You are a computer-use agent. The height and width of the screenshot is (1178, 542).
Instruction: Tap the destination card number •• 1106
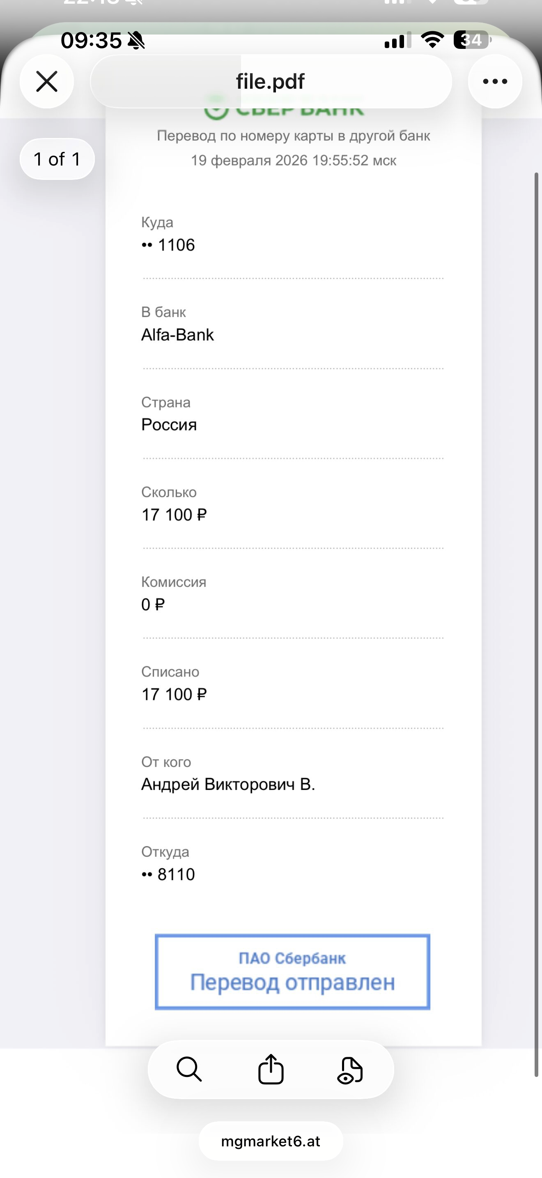click(x=168, y=245)
